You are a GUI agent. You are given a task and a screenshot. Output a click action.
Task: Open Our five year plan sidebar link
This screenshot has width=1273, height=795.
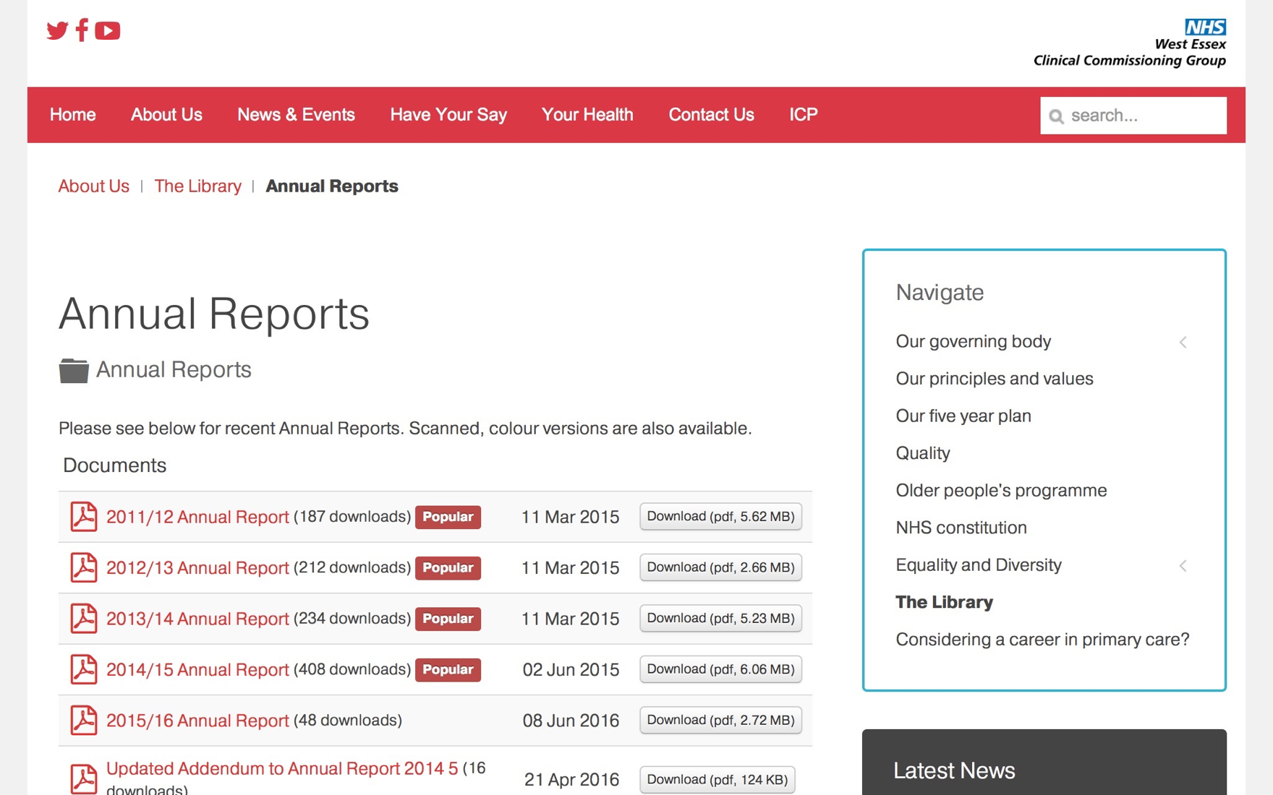[x=963, y=416]
